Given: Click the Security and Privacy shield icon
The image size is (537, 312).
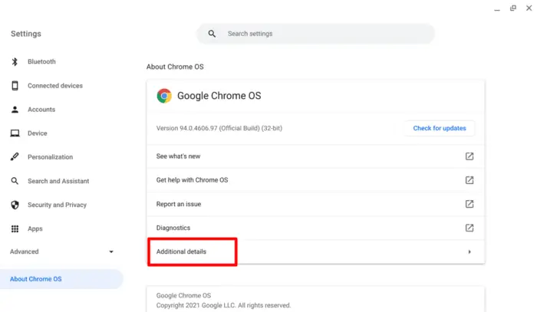Looking at the screenshot, I should [x=15, y=205].
